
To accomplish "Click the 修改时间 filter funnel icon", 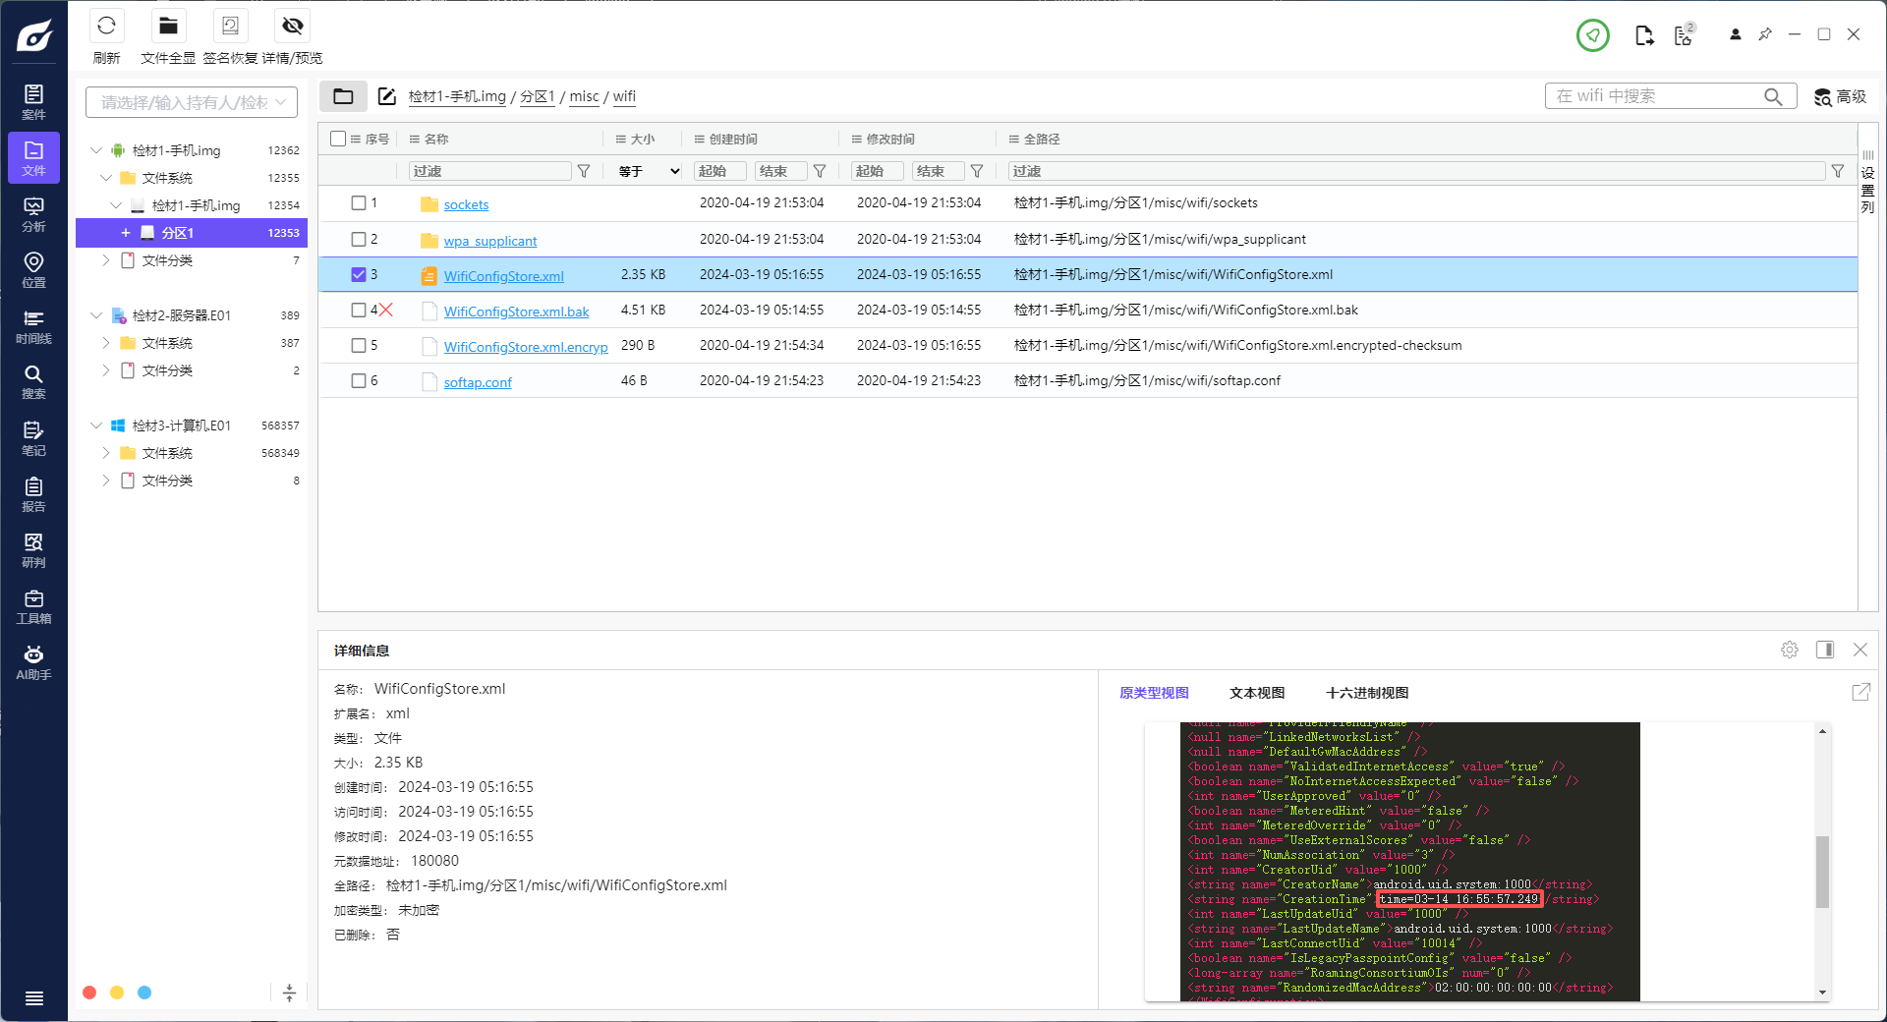I will pyautogui.click(x=977, y=171).
